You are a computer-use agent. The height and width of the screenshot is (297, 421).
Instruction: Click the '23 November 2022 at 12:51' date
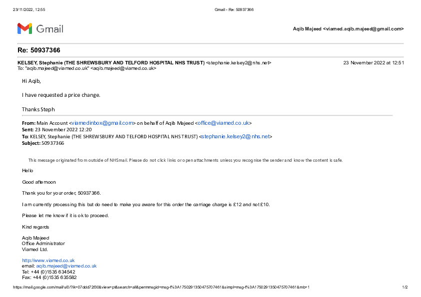(x=373, y=63)
